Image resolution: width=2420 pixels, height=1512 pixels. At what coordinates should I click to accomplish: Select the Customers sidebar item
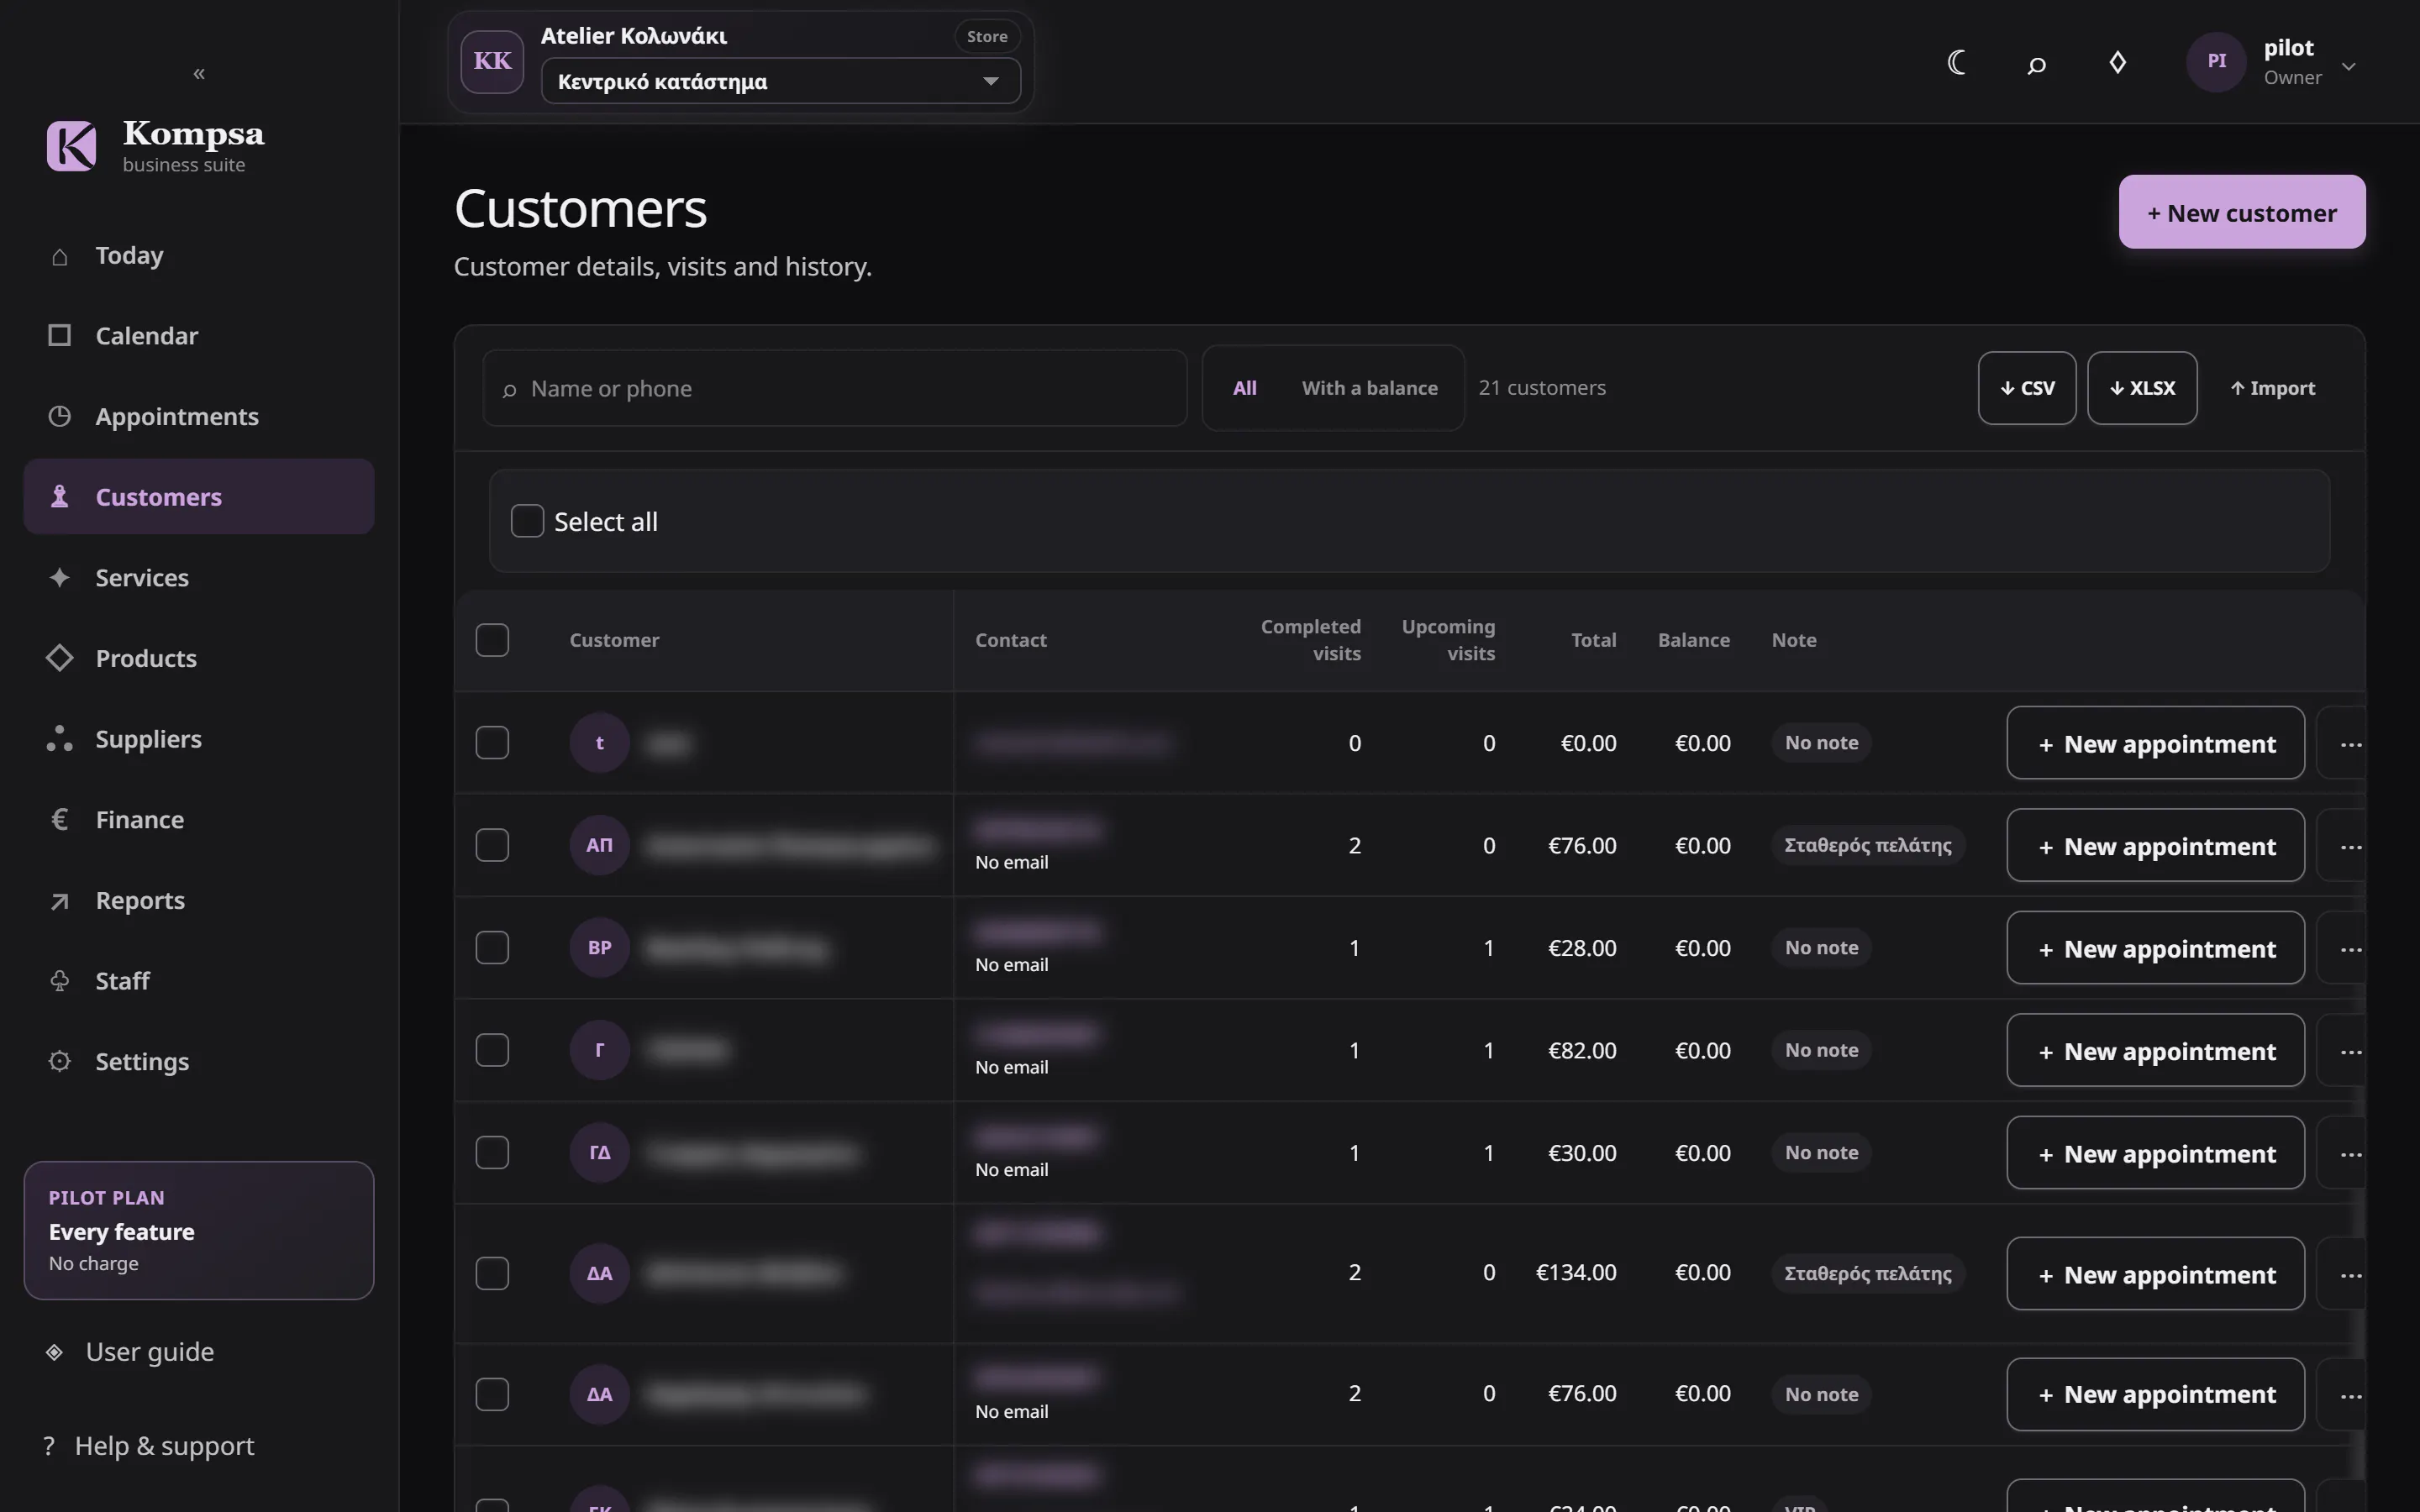pos(198,497)
